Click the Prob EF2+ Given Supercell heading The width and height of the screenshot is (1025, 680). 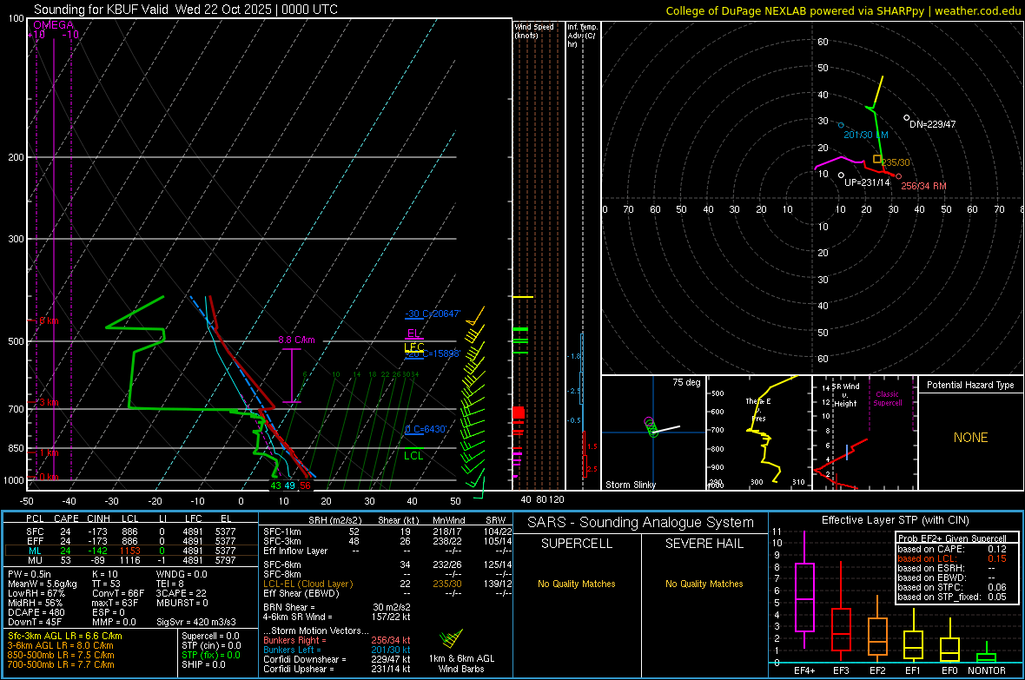952,538
